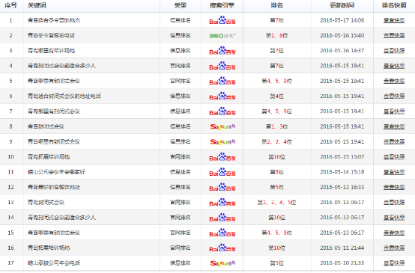This screenshot has height=273, width=415.
Task: Click the Sogou logo in row 8
Action: coord(222,126)
